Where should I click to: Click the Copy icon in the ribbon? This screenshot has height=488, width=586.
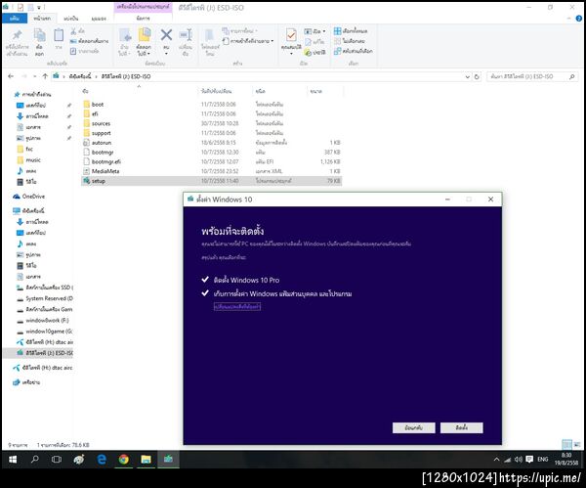pyautogui.click(x=39, y=35)
